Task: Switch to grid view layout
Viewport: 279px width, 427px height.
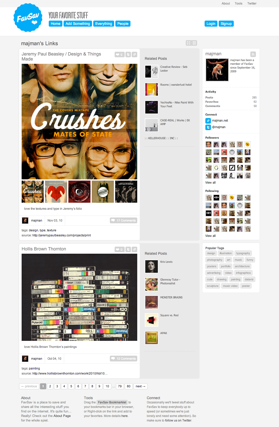Action: pos(189,43)
